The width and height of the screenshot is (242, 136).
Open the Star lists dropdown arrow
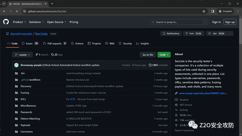point(230,34)
